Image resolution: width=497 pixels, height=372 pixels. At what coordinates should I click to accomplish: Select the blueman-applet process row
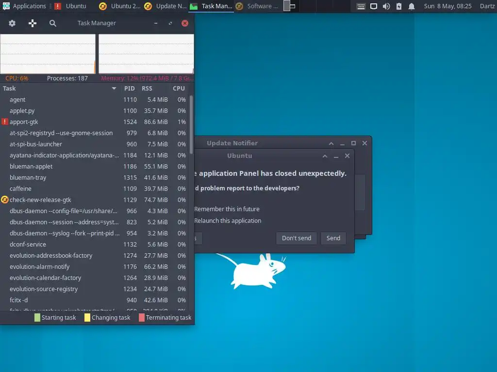94,167
